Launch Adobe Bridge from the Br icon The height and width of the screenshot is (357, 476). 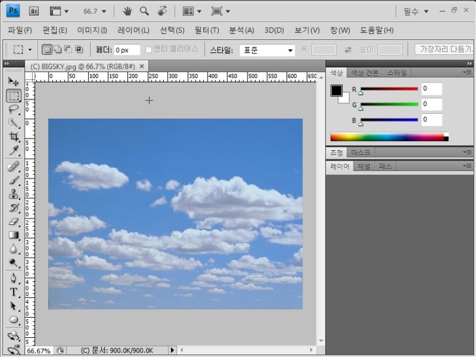click(34, 11)
